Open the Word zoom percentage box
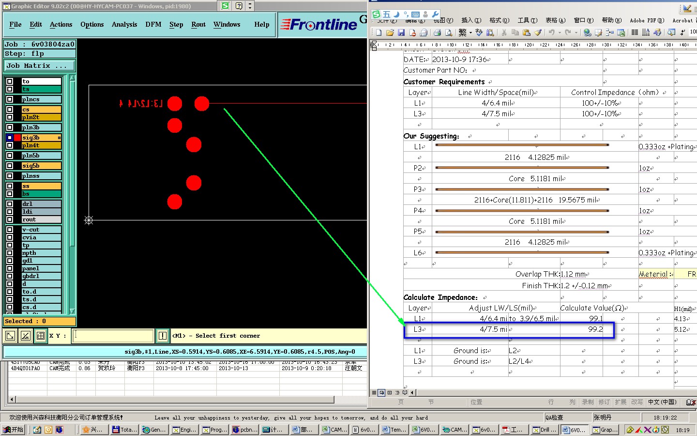697x436 pixels. [x=693, y=32]
